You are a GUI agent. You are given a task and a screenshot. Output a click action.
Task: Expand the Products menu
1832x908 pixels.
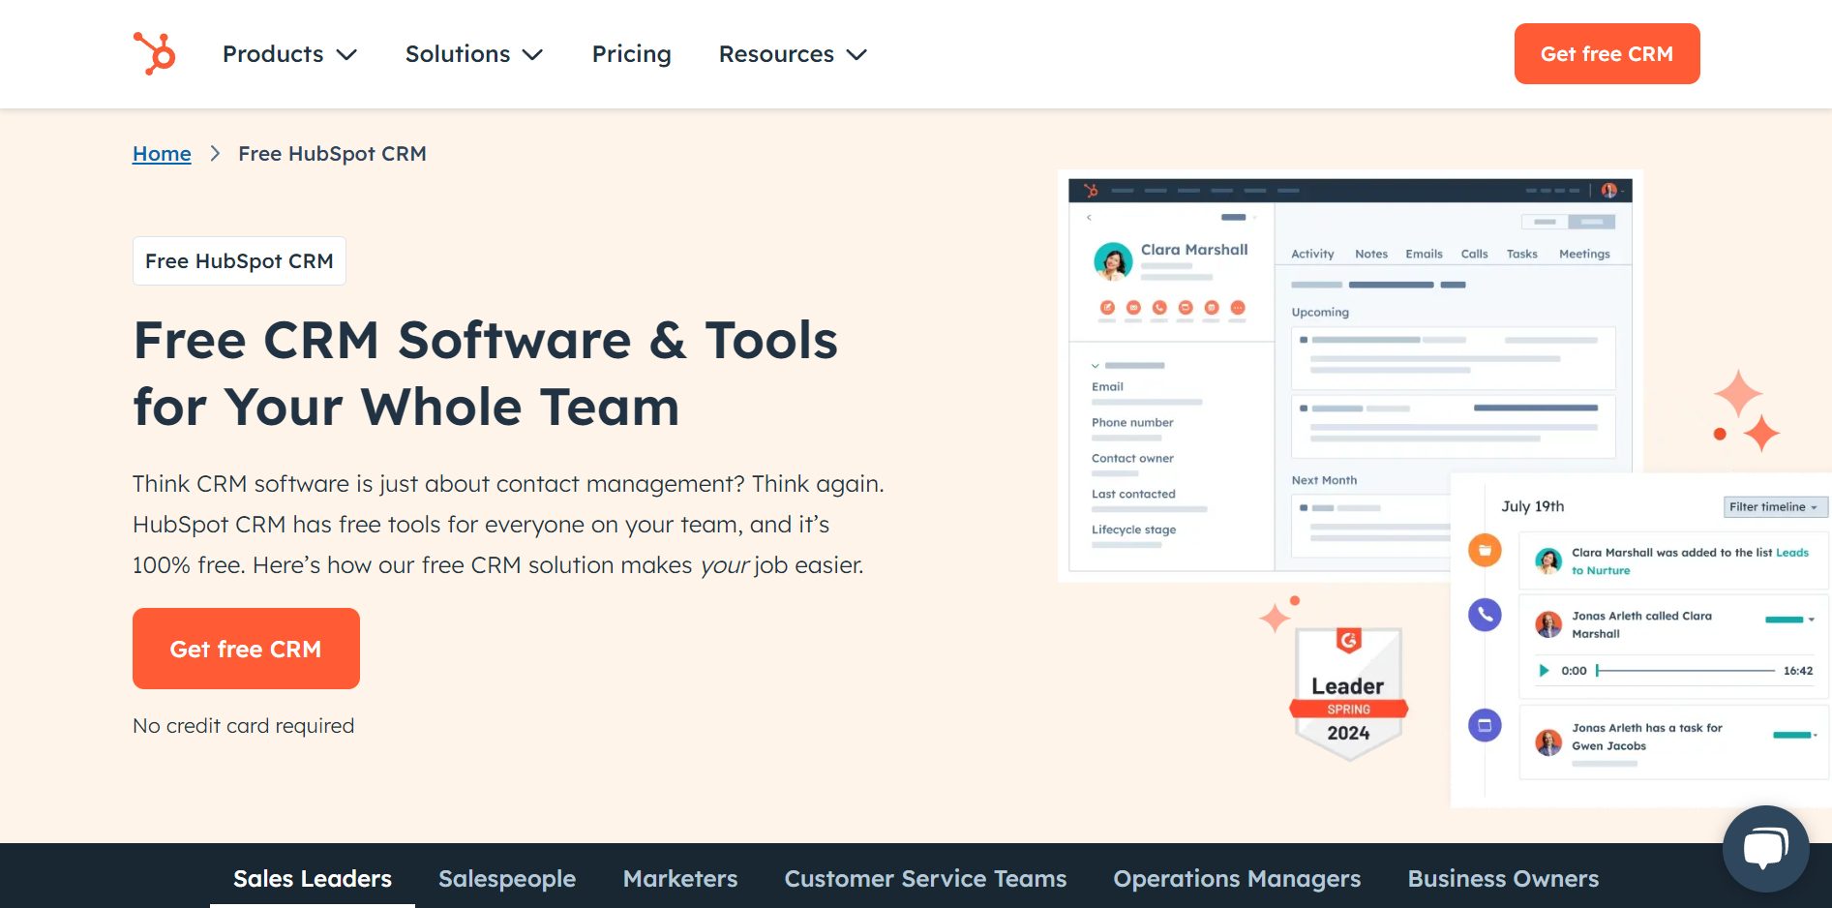click(289, 54)
